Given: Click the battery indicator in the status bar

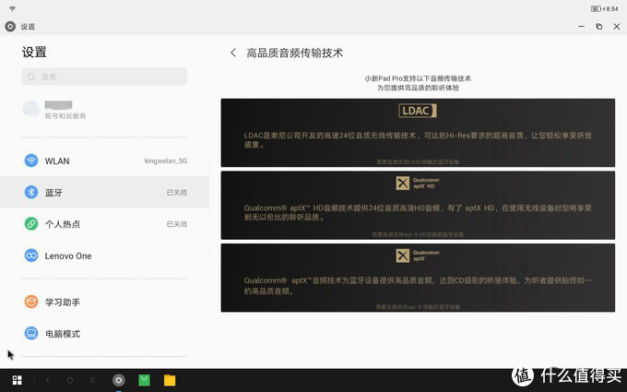Looking at the screenshot, I should click(x=596, y=9).
